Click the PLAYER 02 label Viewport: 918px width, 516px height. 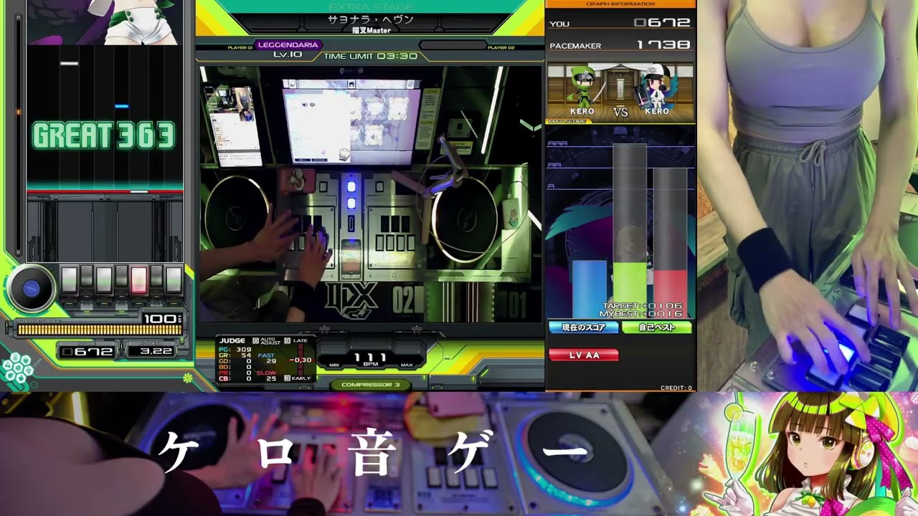pos(501,47)
